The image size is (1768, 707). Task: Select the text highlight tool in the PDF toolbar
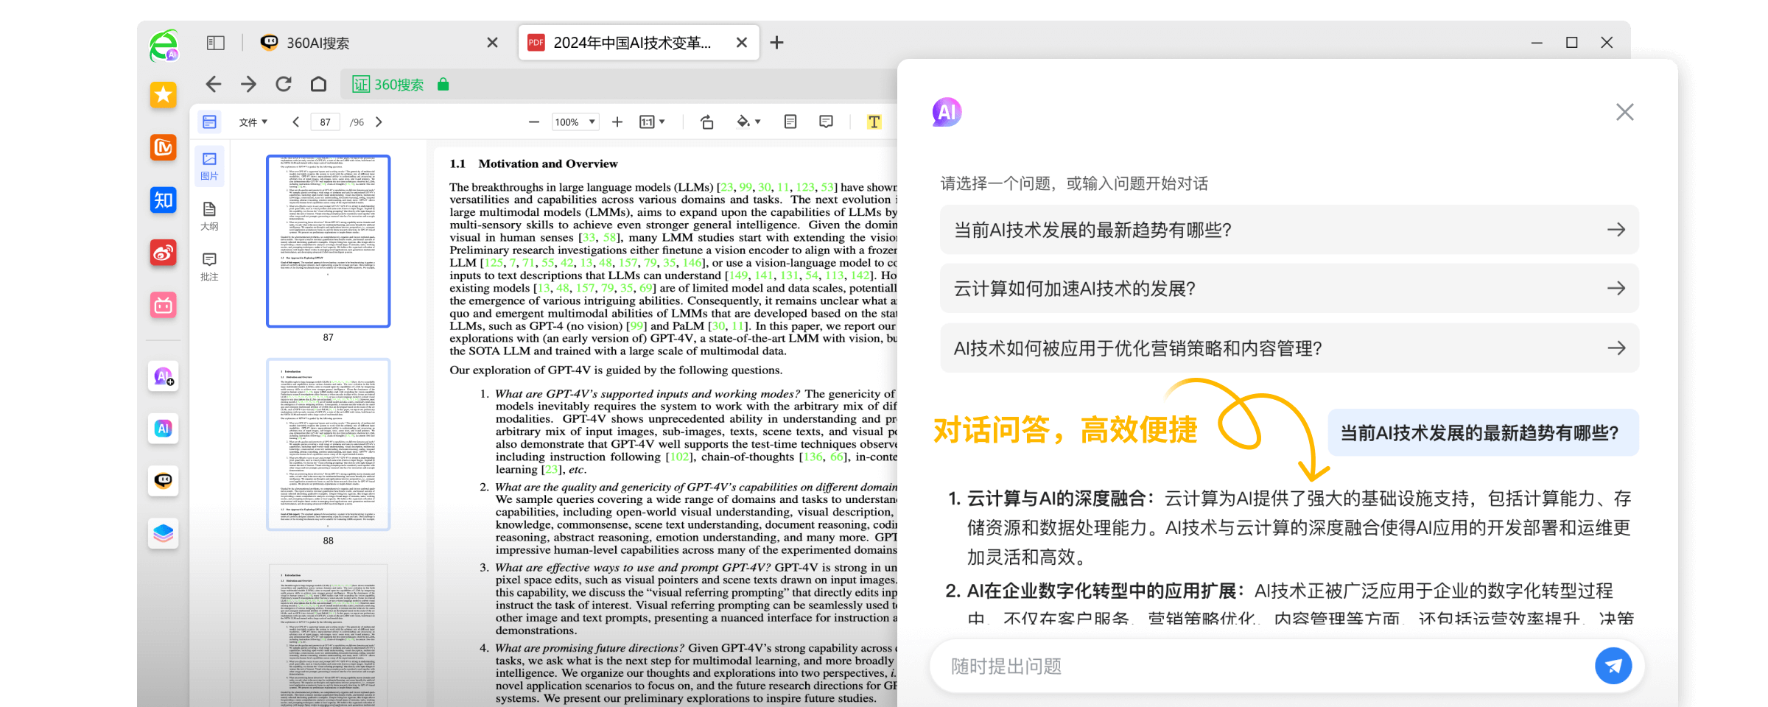pyautogui.click(x=874, y=122)
